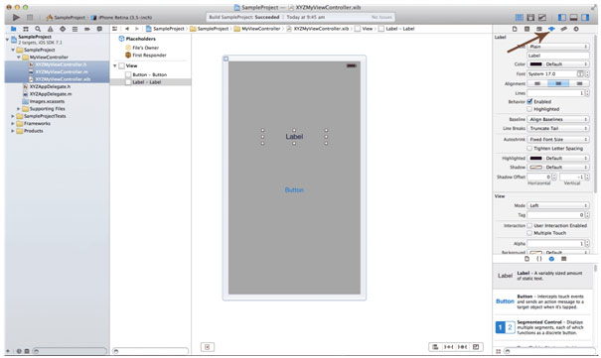Open the Plain text type dropdown
Screen dimensions: 601x358
click(x=558, y=47)
